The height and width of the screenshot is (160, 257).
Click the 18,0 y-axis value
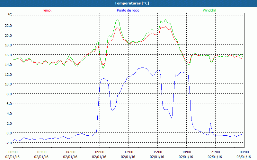[x=8, y=45]
